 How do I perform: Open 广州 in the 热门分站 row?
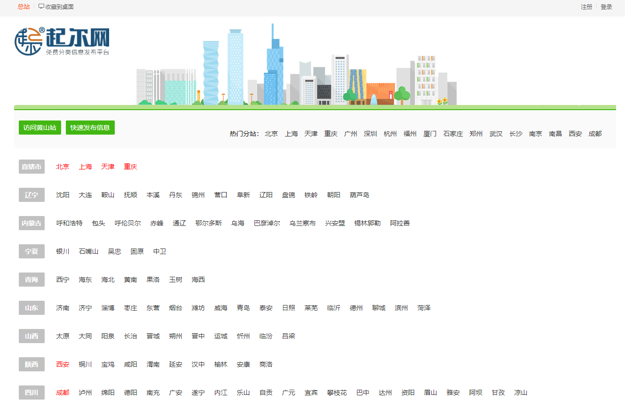point(350,134)
